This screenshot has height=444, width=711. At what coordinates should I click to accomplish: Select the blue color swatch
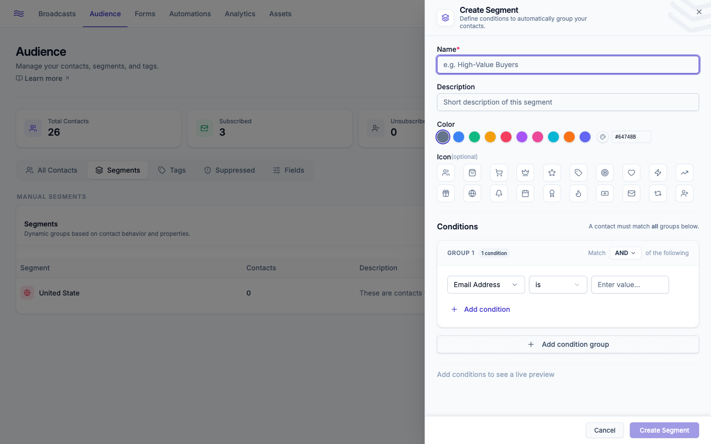click(x=459, y=137)
